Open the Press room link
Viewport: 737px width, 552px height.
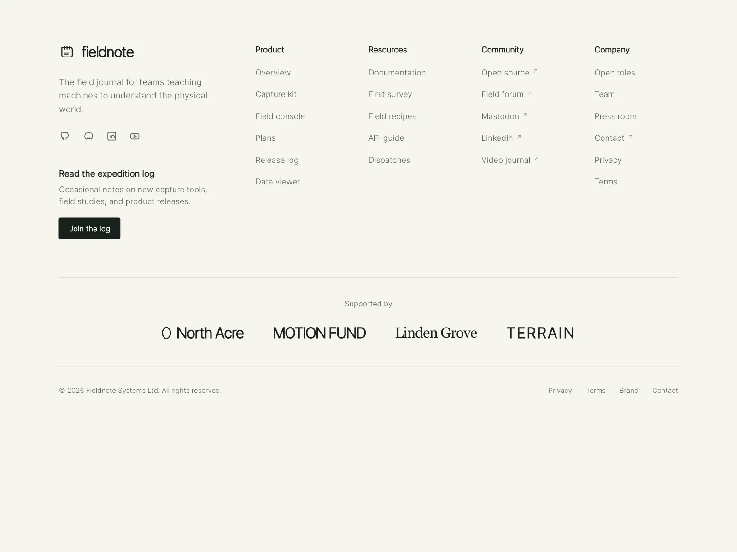click(x=615, y=116)
